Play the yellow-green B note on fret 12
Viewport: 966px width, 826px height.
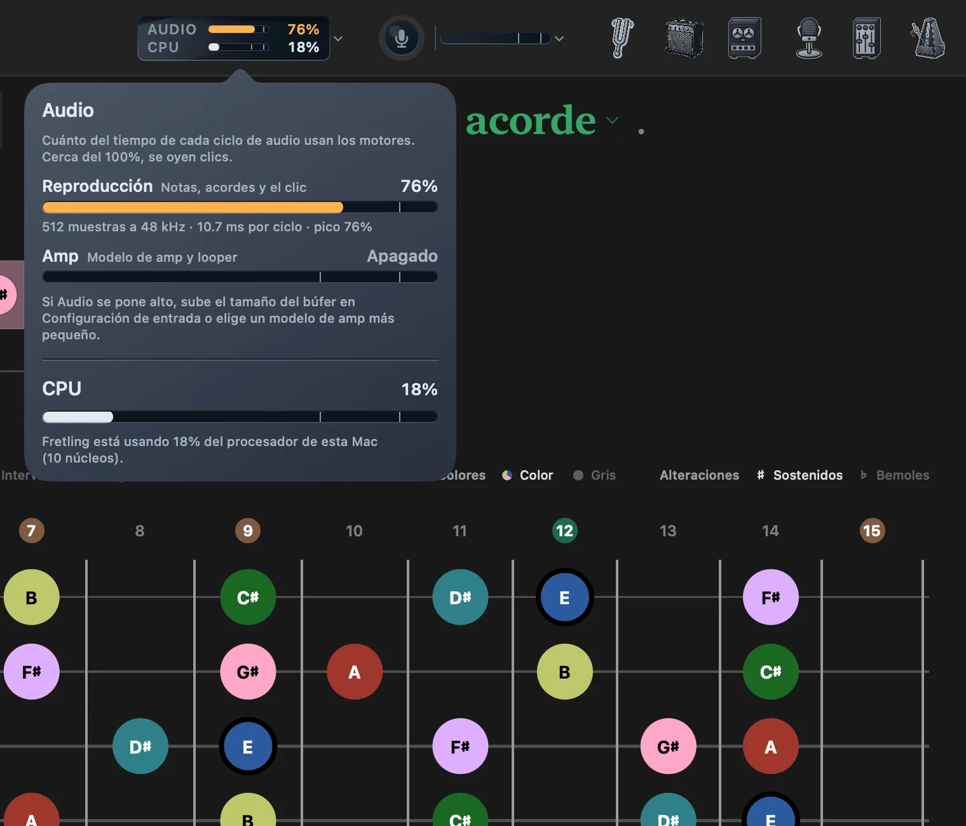[x=564, y=672]
